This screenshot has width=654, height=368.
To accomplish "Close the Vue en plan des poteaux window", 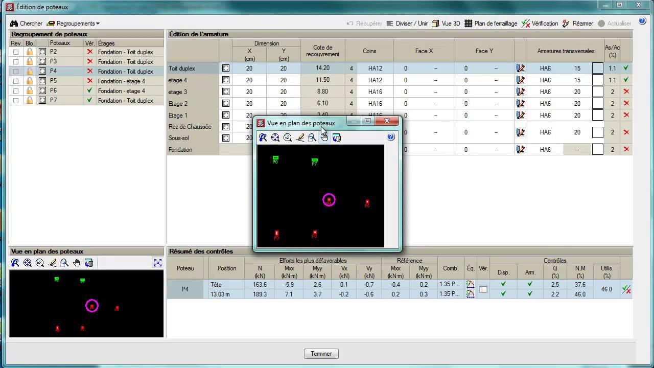I will tap(387, 121).
